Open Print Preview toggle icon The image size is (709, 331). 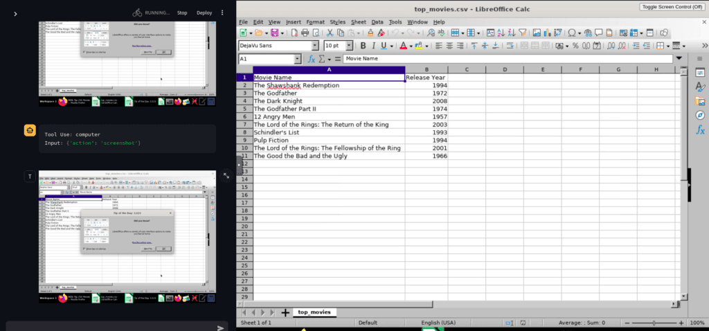pyautogui.click(x=316, y=33)
